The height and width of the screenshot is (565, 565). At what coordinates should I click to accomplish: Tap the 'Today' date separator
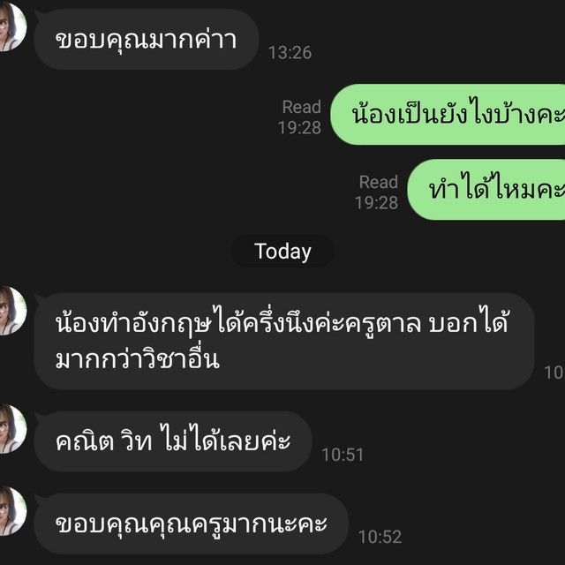282,251
